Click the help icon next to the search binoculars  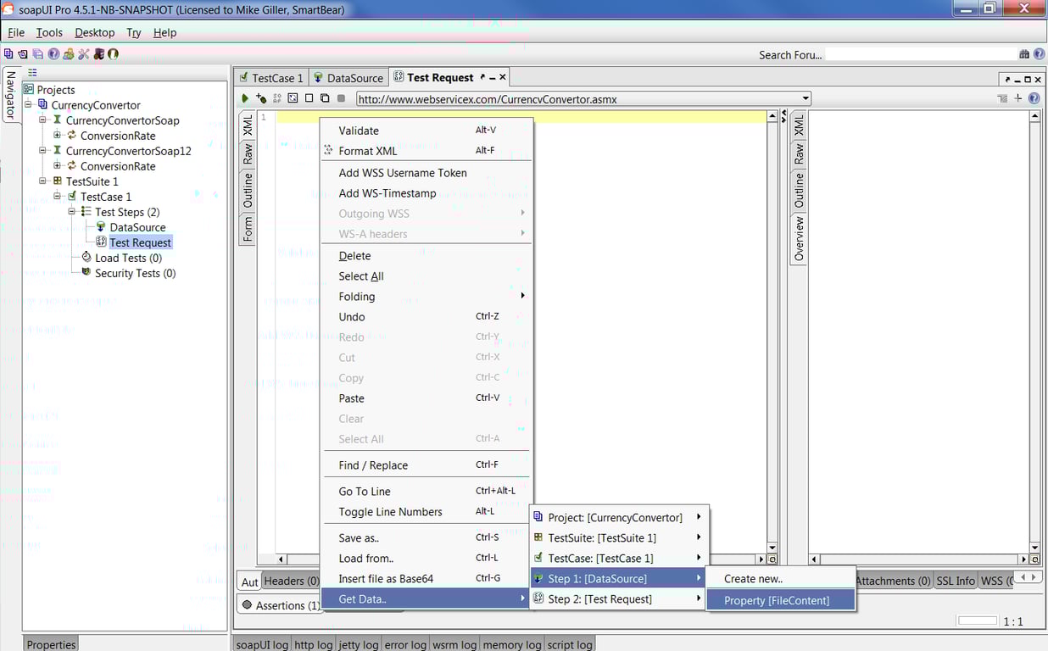click(x=1039, y=54)
